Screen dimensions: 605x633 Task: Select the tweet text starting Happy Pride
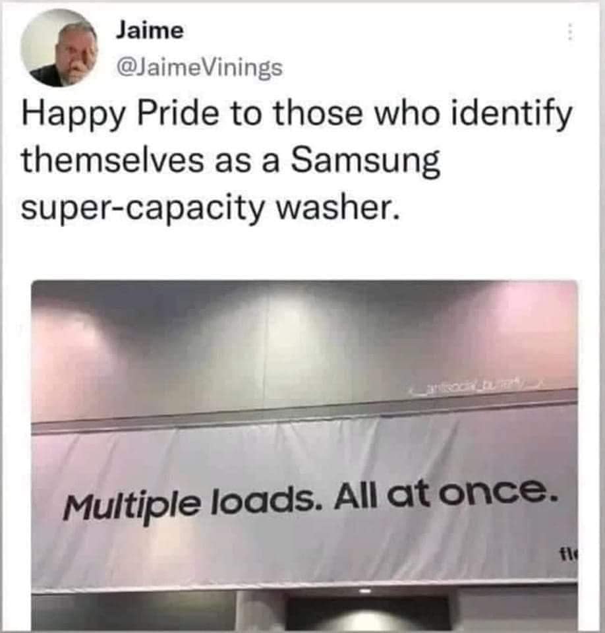tap(297, 161)
